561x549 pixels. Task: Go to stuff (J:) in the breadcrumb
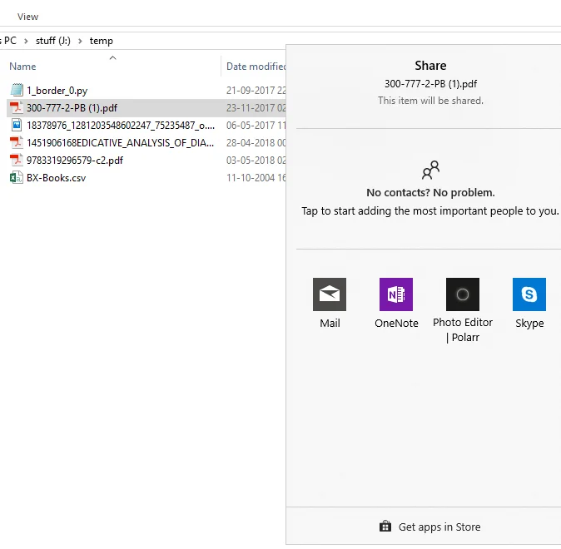[53, 41]
